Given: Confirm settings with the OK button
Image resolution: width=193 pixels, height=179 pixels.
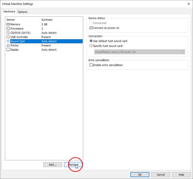Looking at the screenshot, I should point(140,175).
